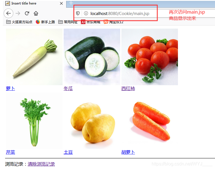
Task: Reload the page with the refresh icon
Action: pos(27,13)
